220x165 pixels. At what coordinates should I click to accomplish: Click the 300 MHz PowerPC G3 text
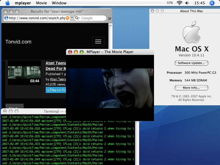200,73
